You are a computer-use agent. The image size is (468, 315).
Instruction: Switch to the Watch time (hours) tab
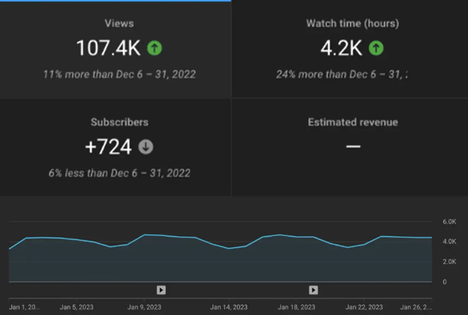tap(352, 23)
